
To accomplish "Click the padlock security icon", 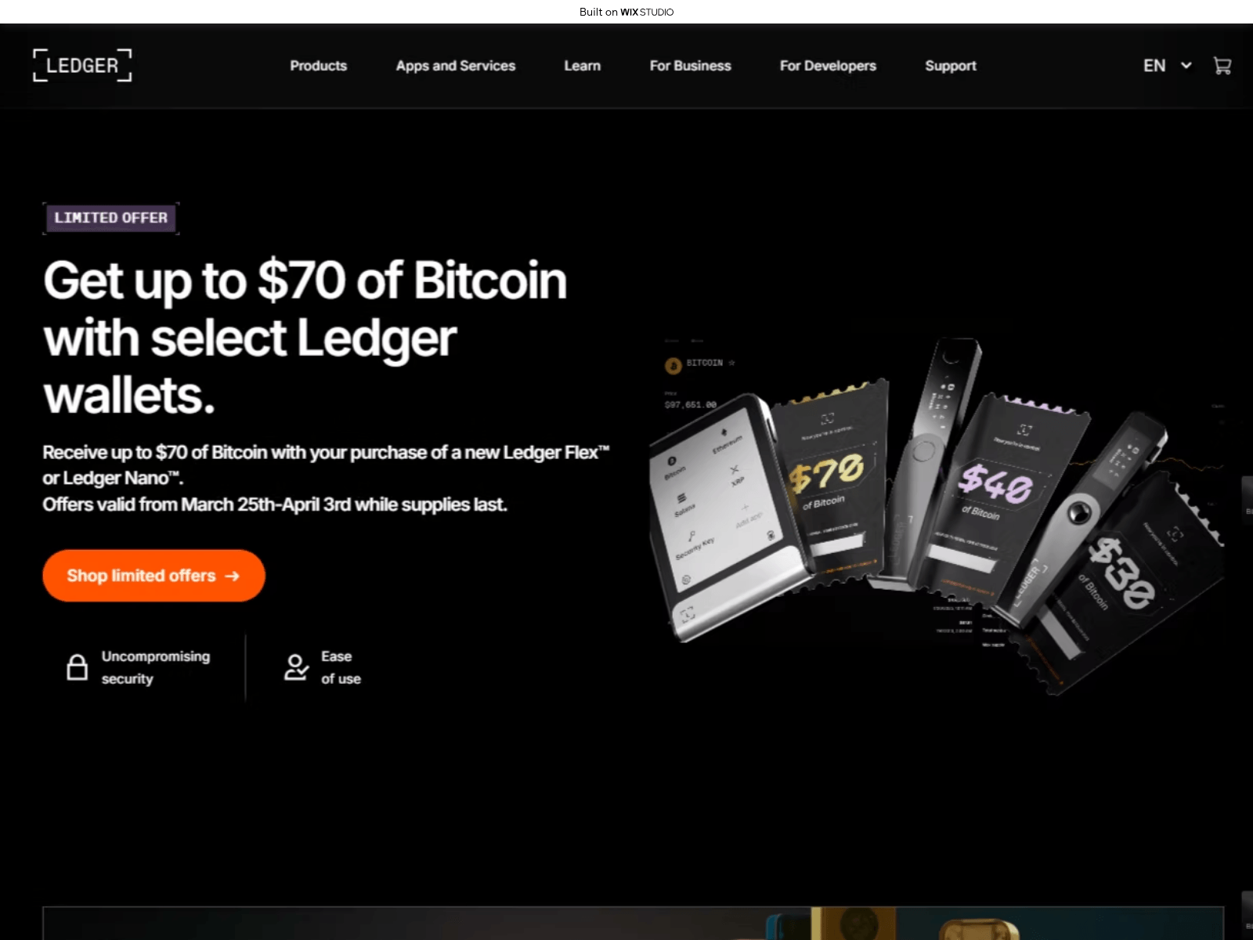I will (77, 667).
